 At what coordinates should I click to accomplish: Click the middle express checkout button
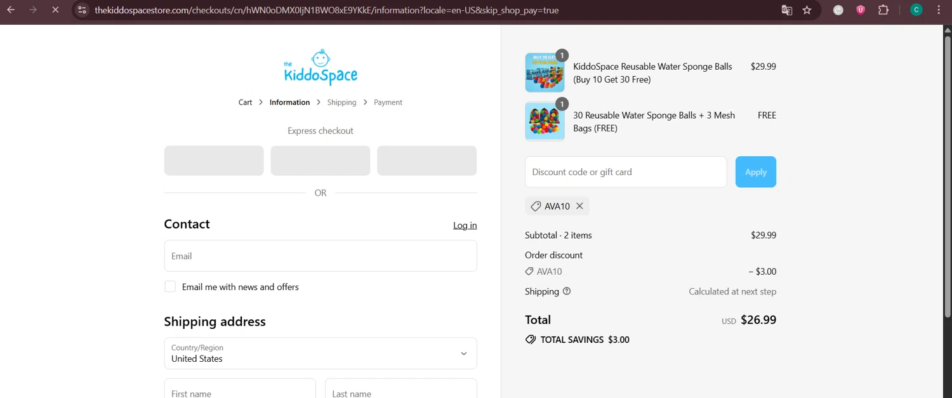(321, 161)
